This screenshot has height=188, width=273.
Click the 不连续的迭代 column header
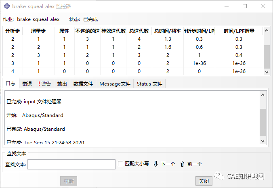[x=87, y=31]
